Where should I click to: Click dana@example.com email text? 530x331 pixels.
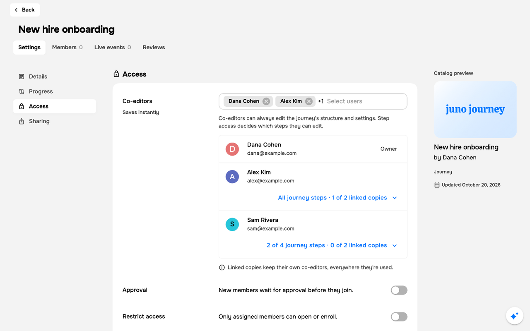pyautogui.click(x=272, y=153)
